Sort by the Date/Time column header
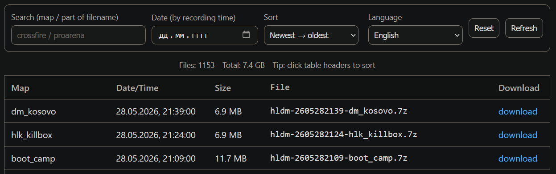 coord(137,88)
